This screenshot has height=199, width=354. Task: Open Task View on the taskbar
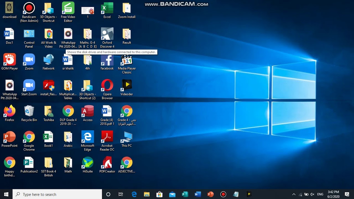point(121,194)
